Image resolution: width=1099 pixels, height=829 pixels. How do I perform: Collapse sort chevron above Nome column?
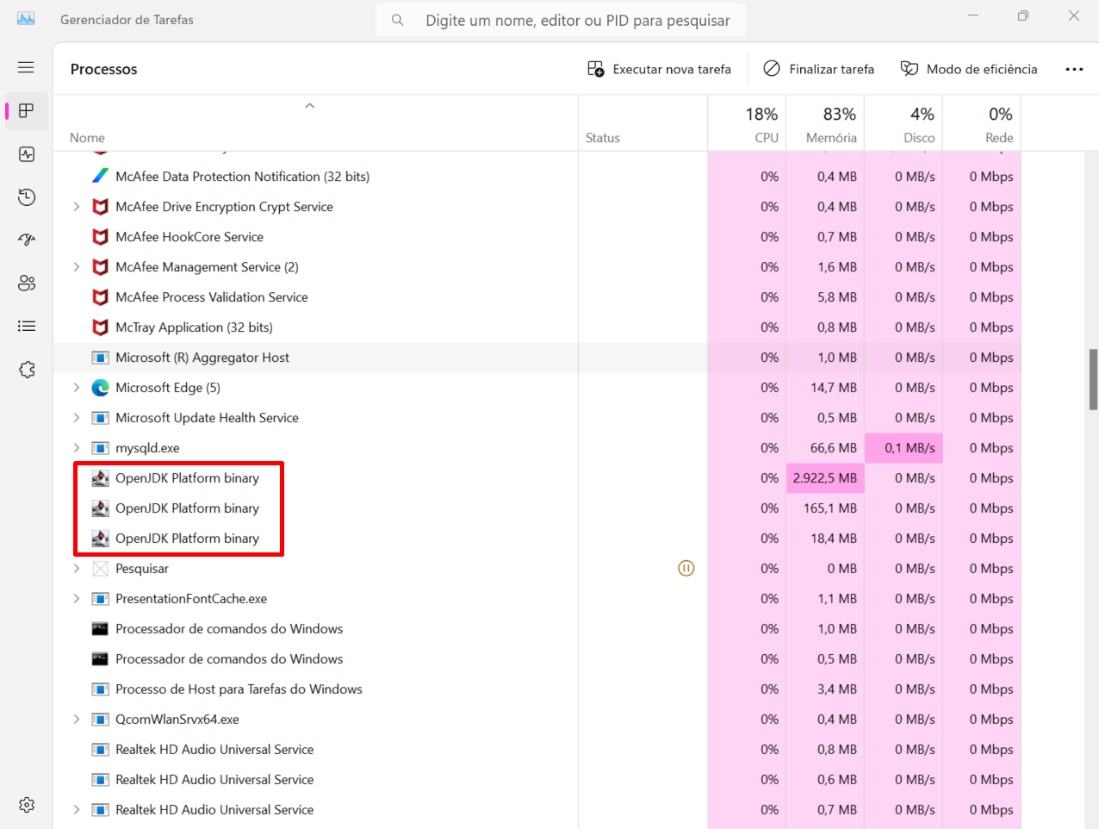point(310,106)
